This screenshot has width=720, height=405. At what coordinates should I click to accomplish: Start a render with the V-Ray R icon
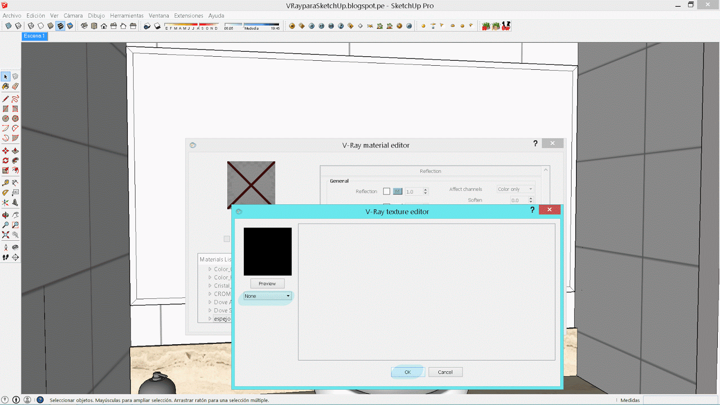pyautogui.click(x=311, y=26)
